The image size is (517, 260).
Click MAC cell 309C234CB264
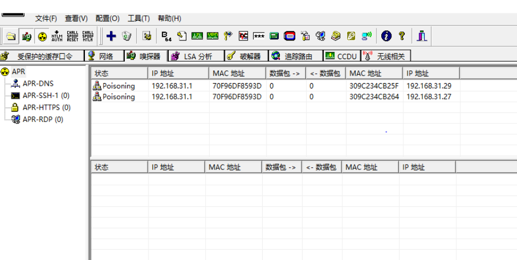tap(374, 97)
